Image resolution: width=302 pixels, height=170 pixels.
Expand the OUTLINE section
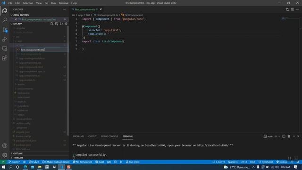coord(39,153)
